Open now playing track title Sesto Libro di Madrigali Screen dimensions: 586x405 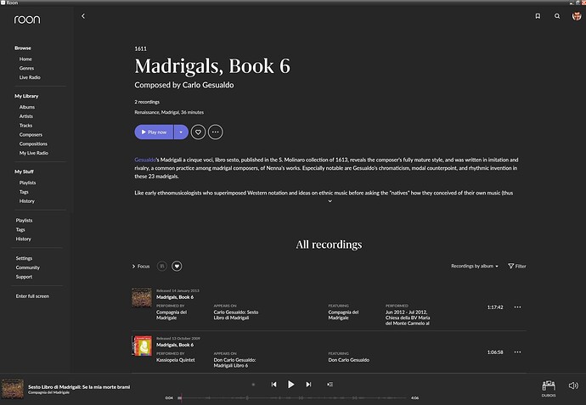(79, 387)
